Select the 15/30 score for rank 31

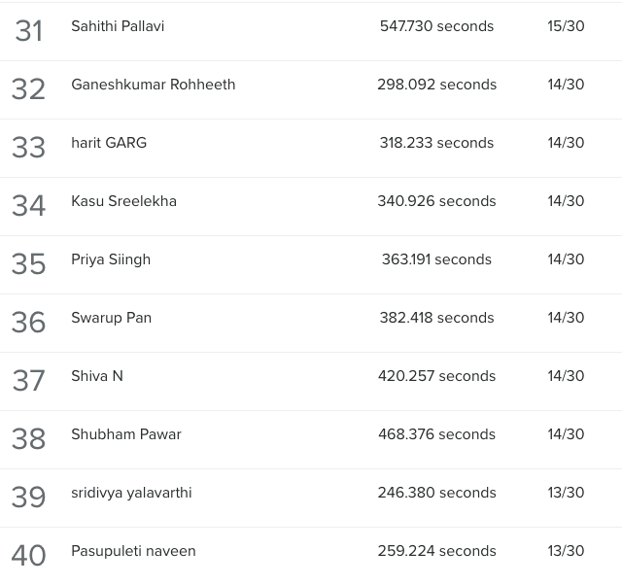[x=566, y=26]
